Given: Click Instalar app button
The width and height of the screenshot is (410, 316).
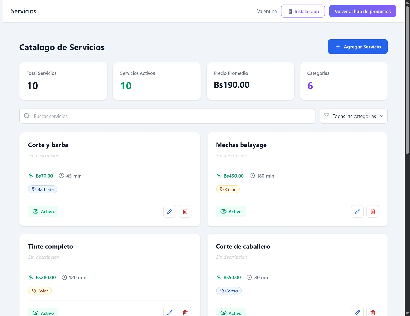Looking at the screenshot, I should pos(303,11).
